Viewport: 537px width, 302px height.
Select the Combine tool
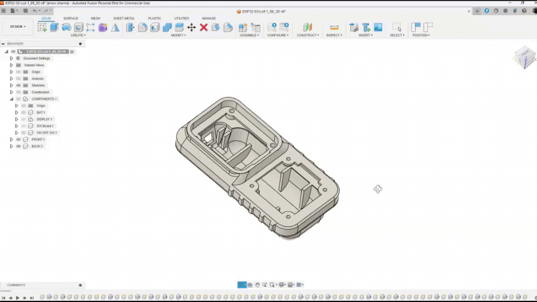167,28
